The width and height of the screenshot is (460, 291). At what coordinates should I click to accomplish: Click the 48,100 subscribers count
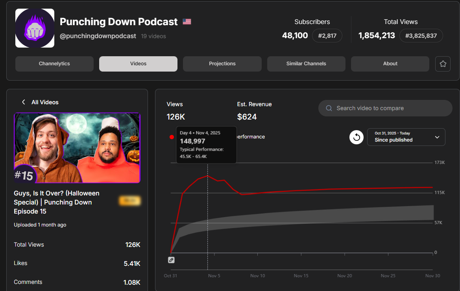tap(295, 35)
